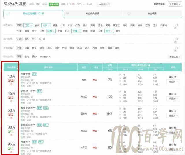Click (多选) in the 热门标签 row

pos(176,40)
